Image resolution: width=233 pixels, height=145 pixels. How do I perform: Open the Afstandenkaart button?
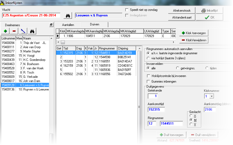(x=182, y=17)
